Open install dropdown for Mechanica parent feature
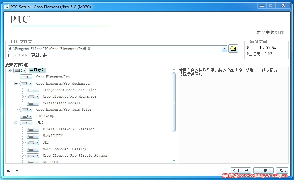 [26, 83]
